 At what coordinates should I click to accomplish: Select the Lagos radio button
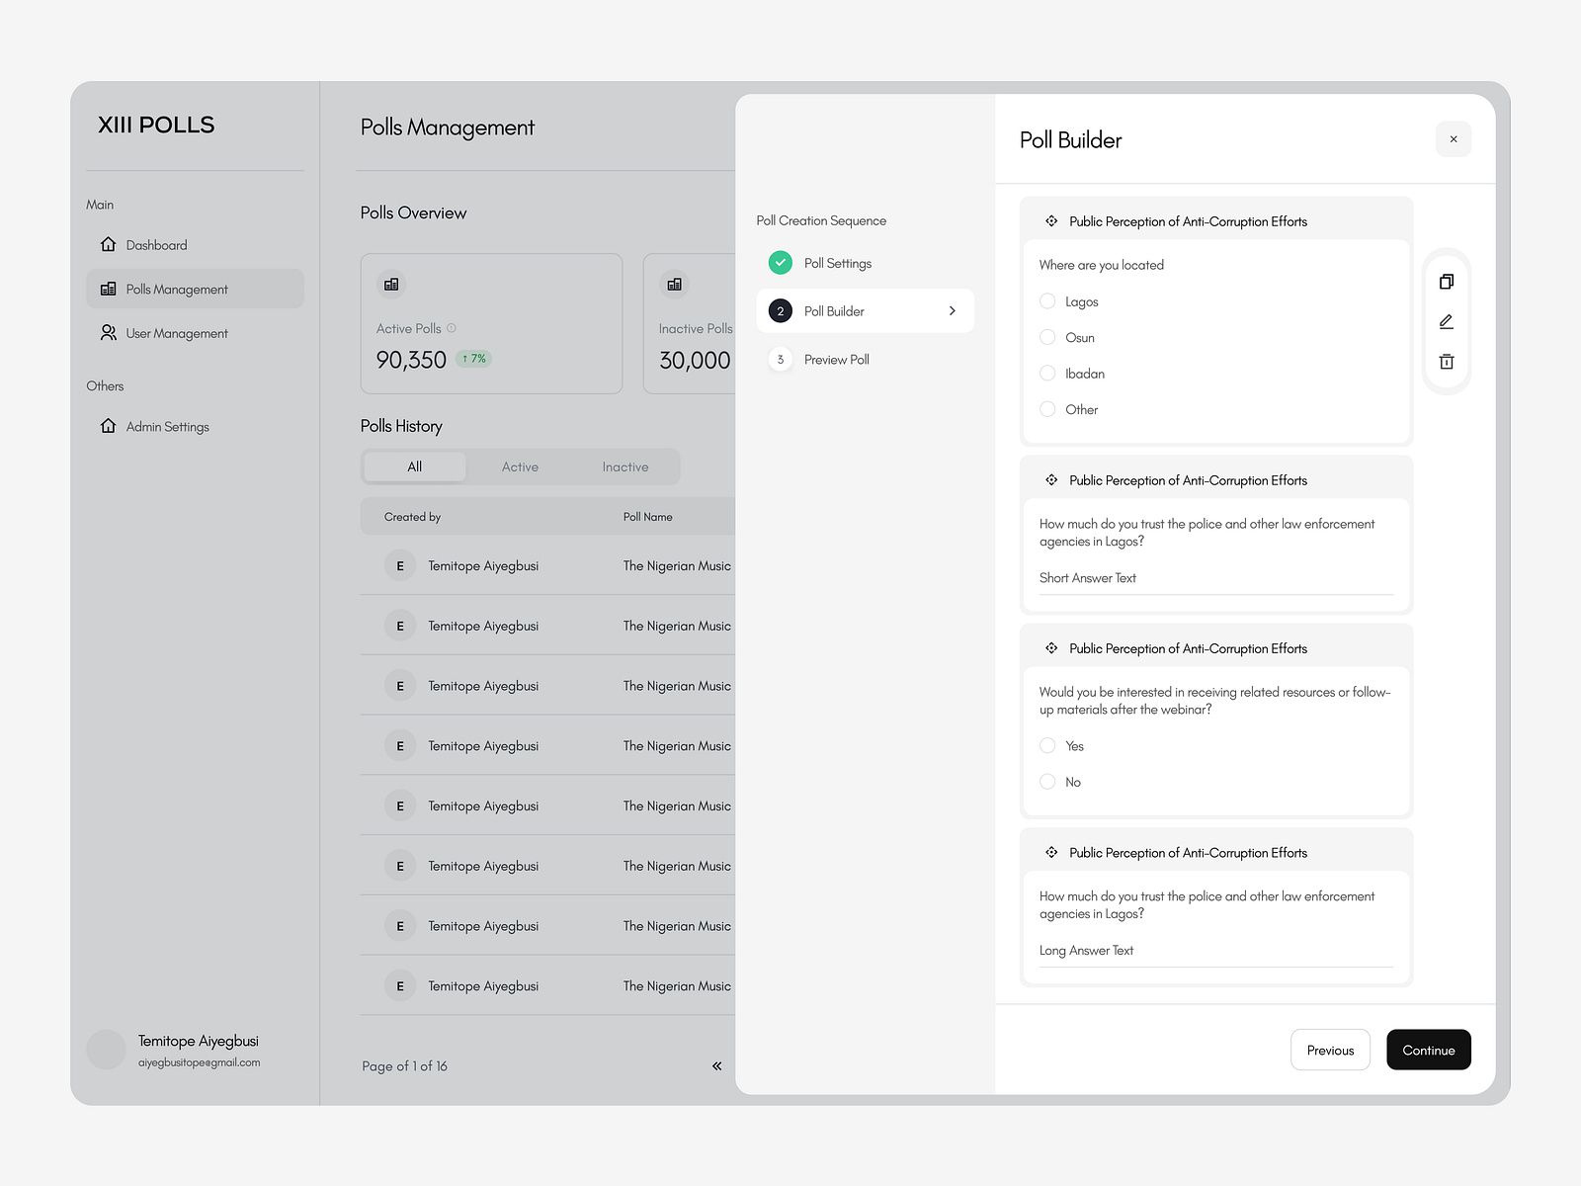[x=1047, y=301]
